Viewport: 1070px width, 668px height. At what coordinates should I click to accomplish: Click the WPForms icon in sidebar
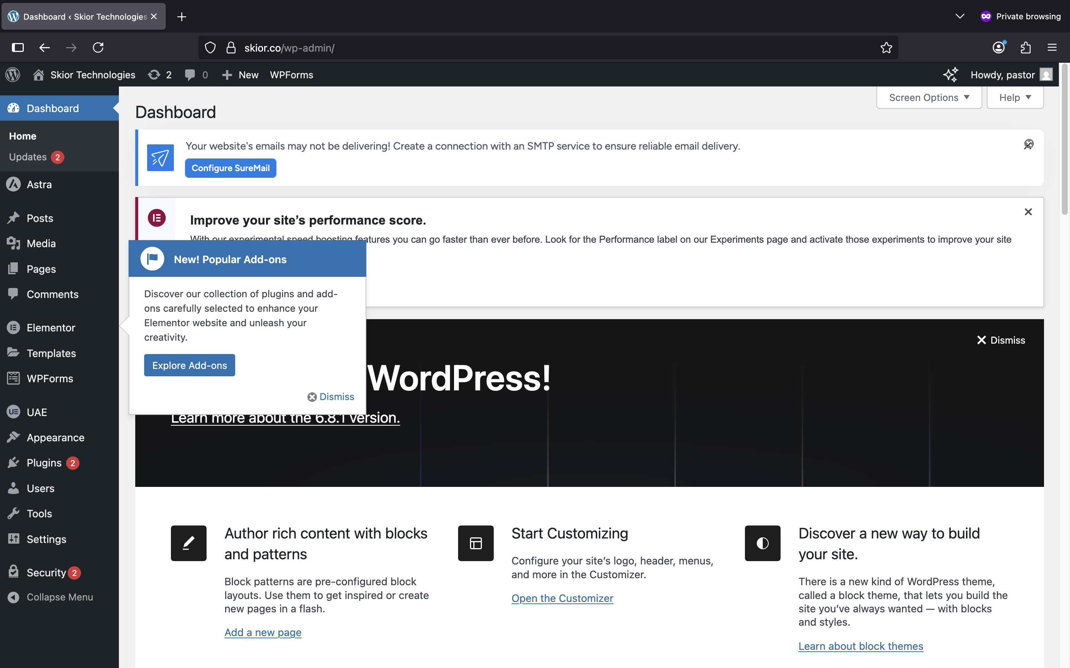14,378
